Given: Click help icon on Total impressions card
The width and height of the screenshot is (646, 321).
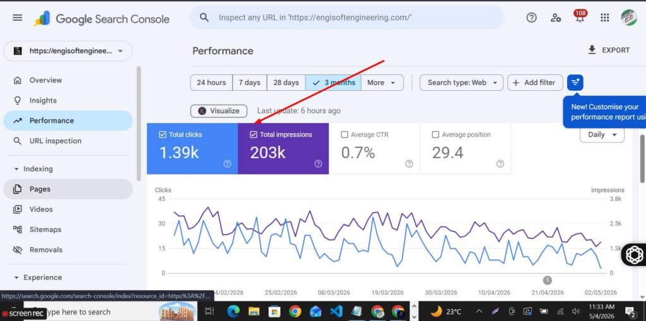Looking at the screenshot, I should (318, 163).
